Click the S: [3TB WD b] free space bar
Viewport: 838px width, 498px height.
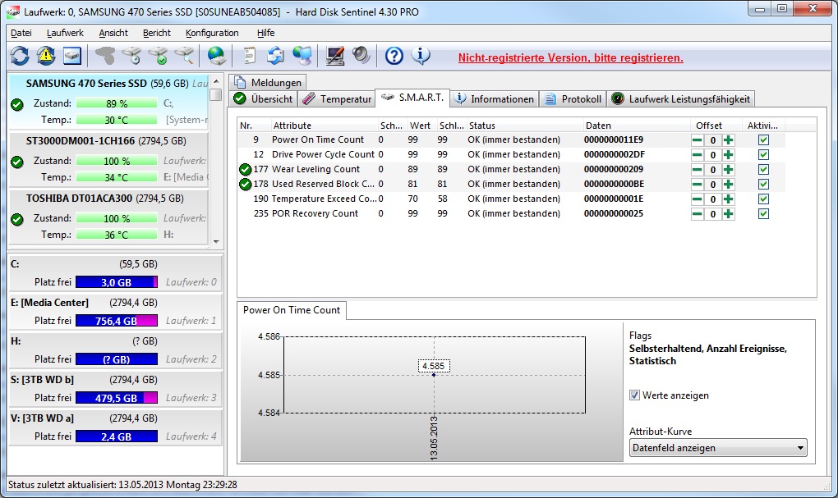click(117, 398)
